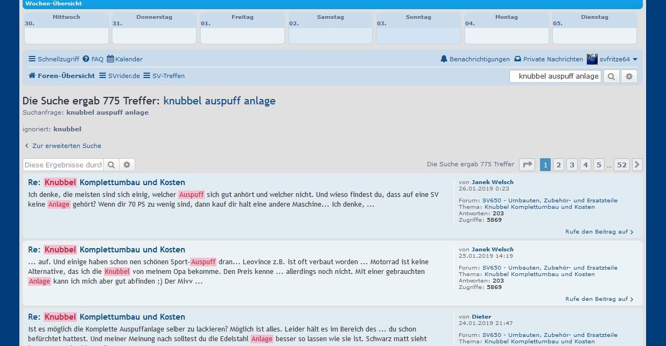
Task: Open Benachrichtigungen bell notifications
Action: (x=475, y=59)
